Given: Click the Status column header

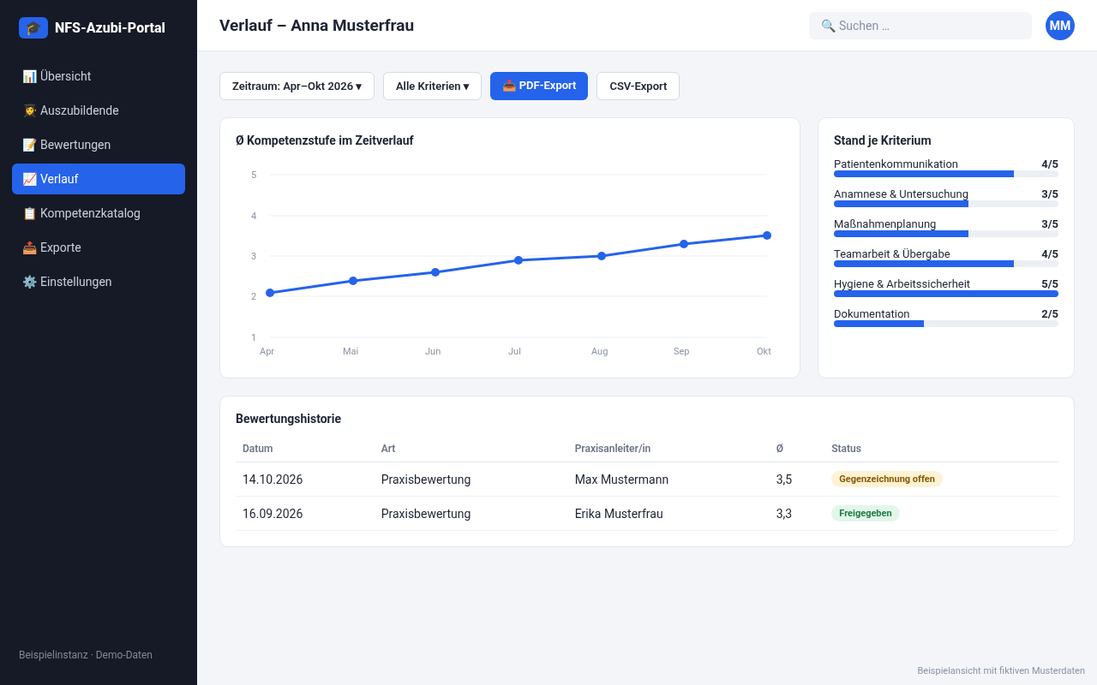Looking at the screenshot, I should click(x=846, y=449).
